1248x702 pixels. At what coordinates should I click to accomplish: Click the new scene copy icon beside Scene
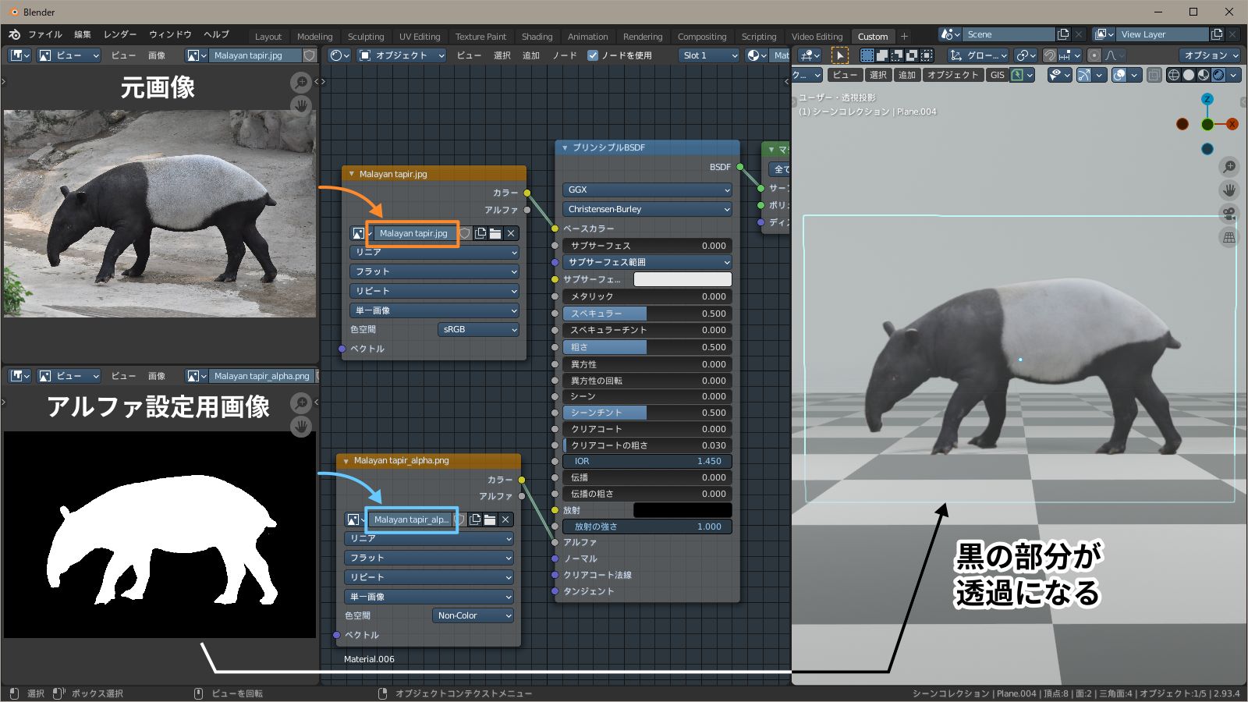(x=1063, y=34)
